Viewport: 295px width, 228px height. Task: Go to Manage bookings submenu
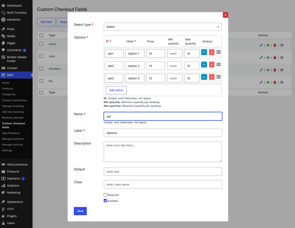pyautogui.click(x=13, y=106)
